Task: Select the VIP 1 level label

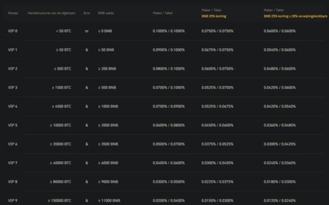Action: [12, 50]
